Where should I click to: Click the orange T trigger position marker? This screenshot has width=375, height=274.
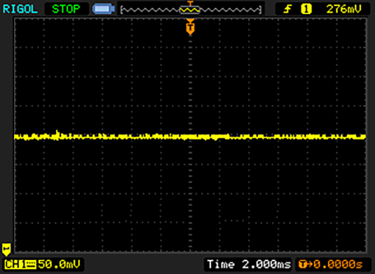pyautogui.click(x=190, y=29)
